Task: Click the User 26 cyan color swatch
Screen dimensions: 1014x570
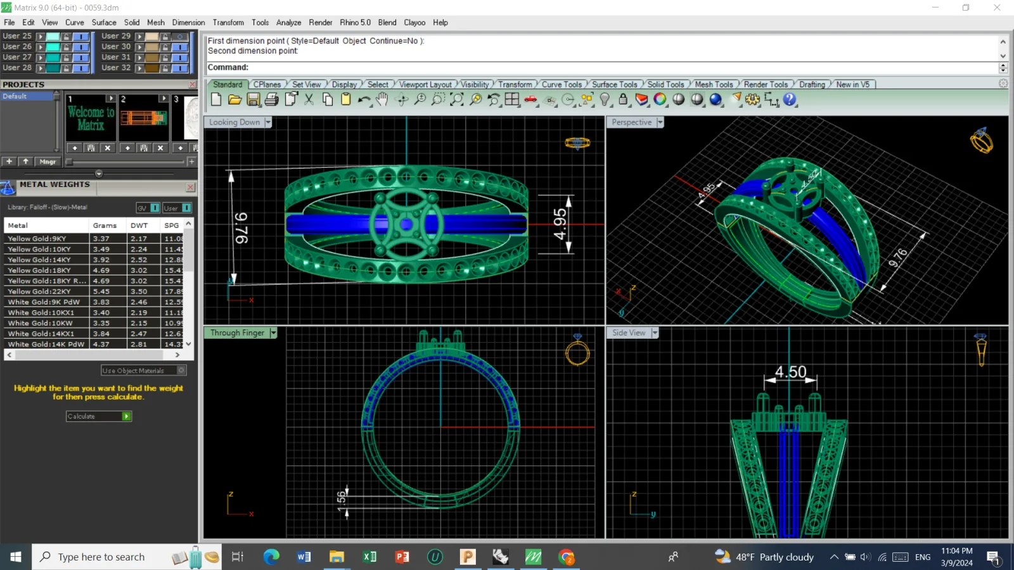Action: click(x=53, y=47)
